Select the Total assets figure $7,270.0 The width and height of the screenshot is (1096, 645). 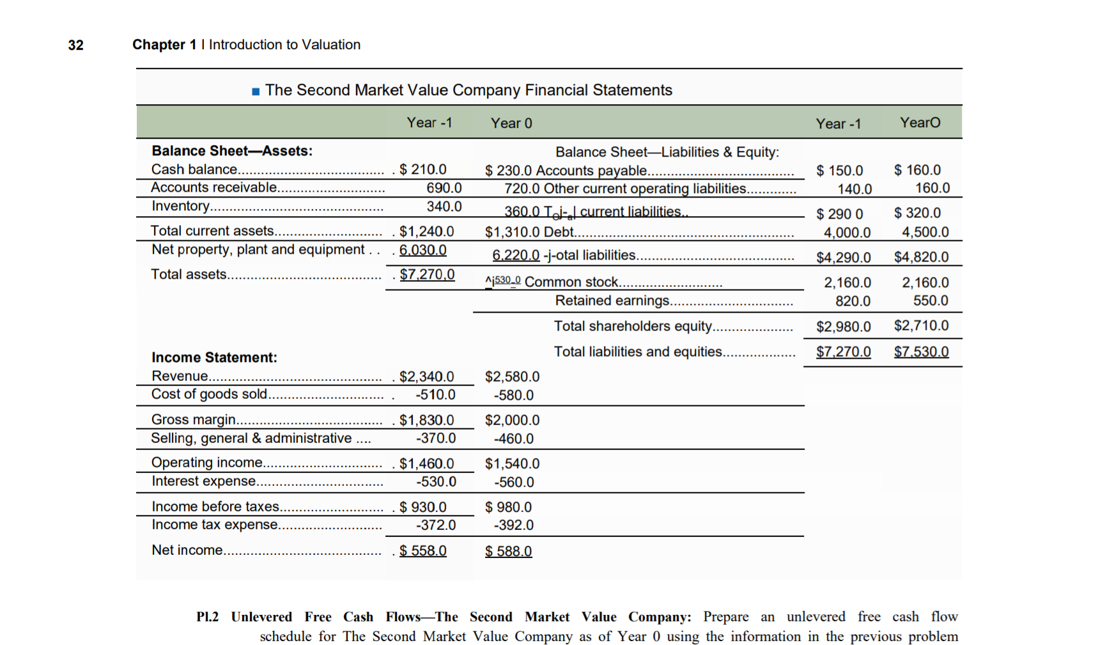(427, 274)
